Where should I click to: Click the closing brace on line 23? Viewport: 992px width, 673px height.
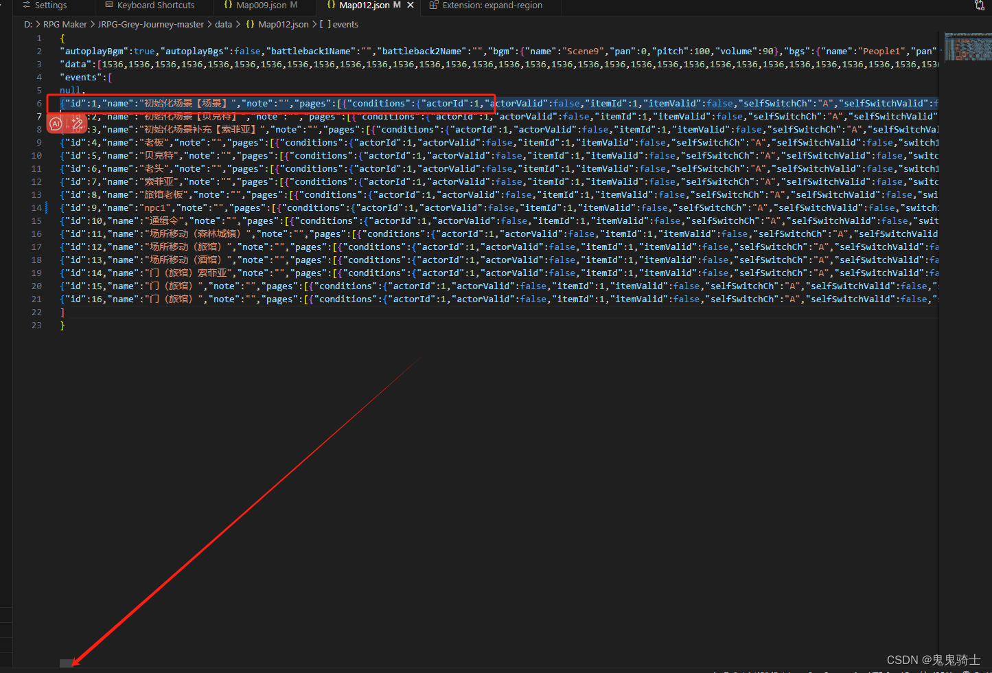[x=62, y=326]
